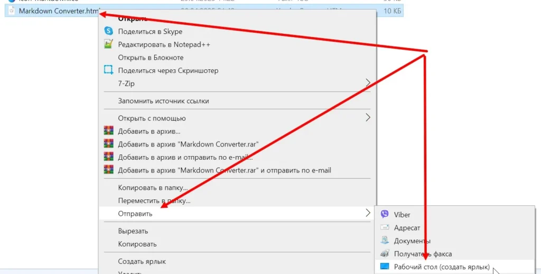Expand the Отправить submenu arrow
The image size is (541, 274).
368,213
